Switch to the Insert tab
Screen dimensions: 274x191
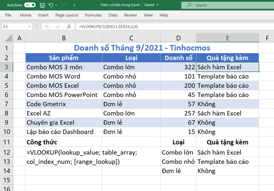(43, 15)
